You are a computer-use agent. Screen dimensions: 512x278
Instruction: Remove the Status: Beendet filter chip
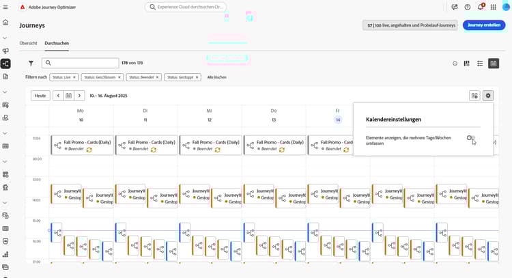point(158,77)
